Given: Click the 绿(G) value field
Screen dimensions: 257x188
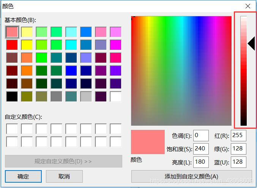Looking at the screenshot, I should click(x=238, y=149).
